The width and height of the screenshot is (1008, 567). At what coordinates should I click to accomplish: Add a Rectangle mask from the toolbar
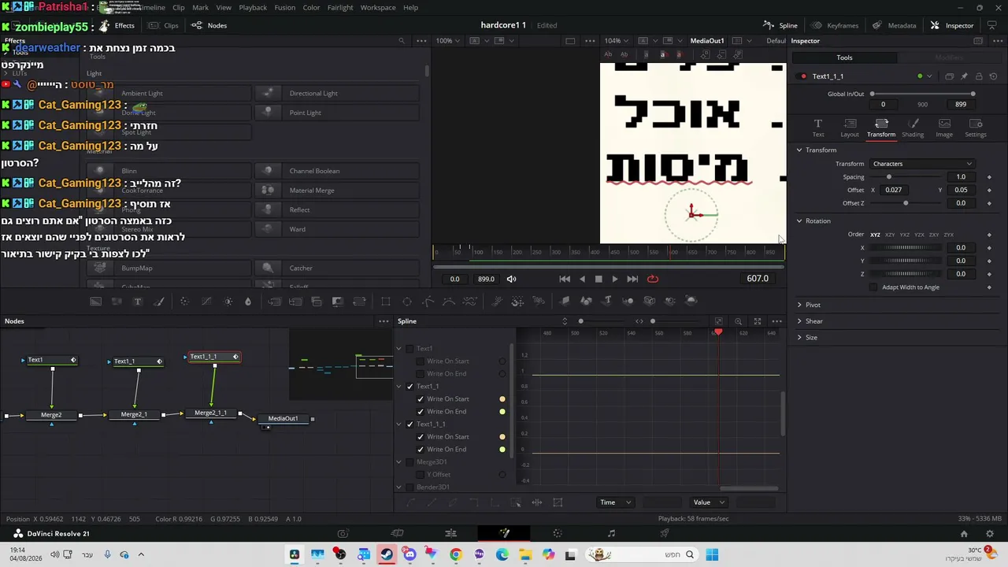pyautogui.click(x=386, y=302)
